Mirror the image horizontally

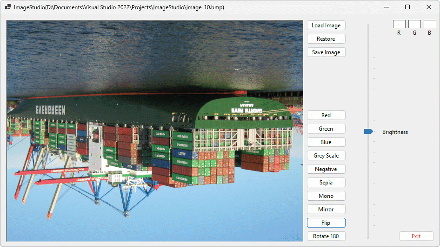click(326, 209)
